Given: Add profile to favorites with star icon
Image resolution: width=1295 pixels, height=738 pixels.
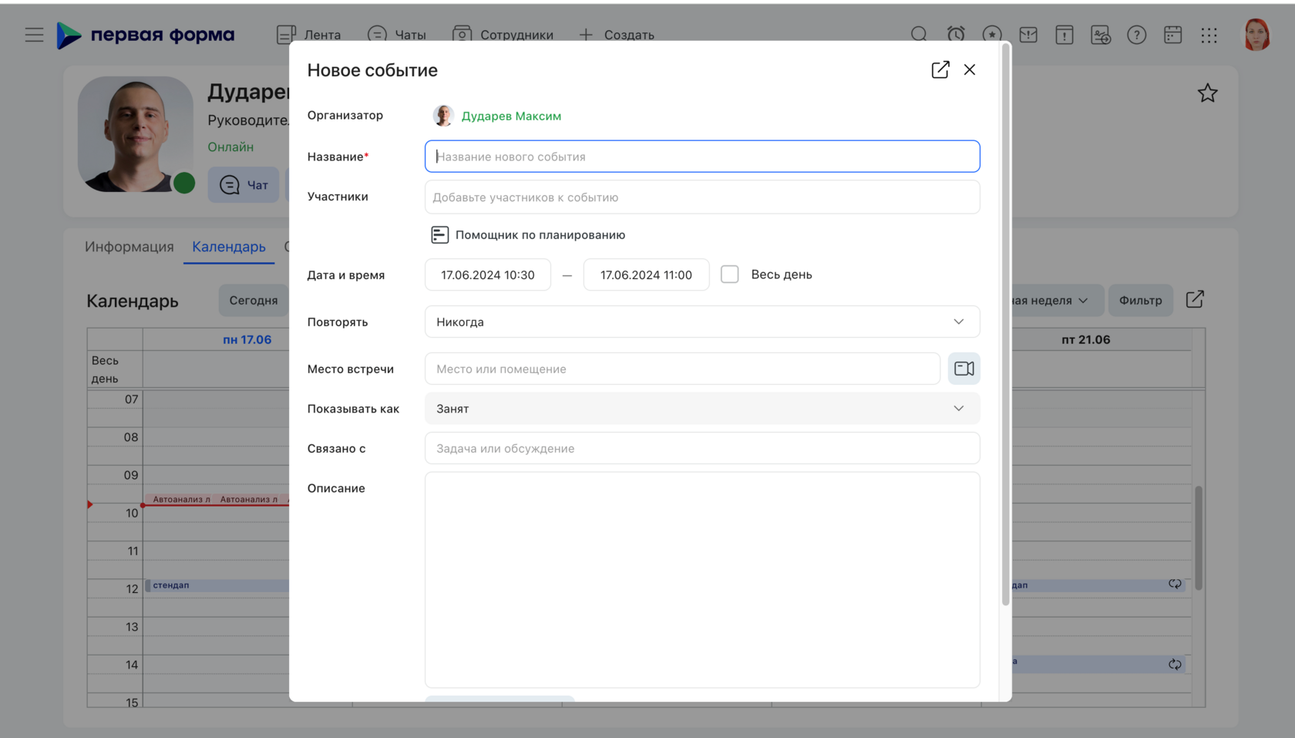Looking at the screenshot, I should click(x=1207, y=93).
